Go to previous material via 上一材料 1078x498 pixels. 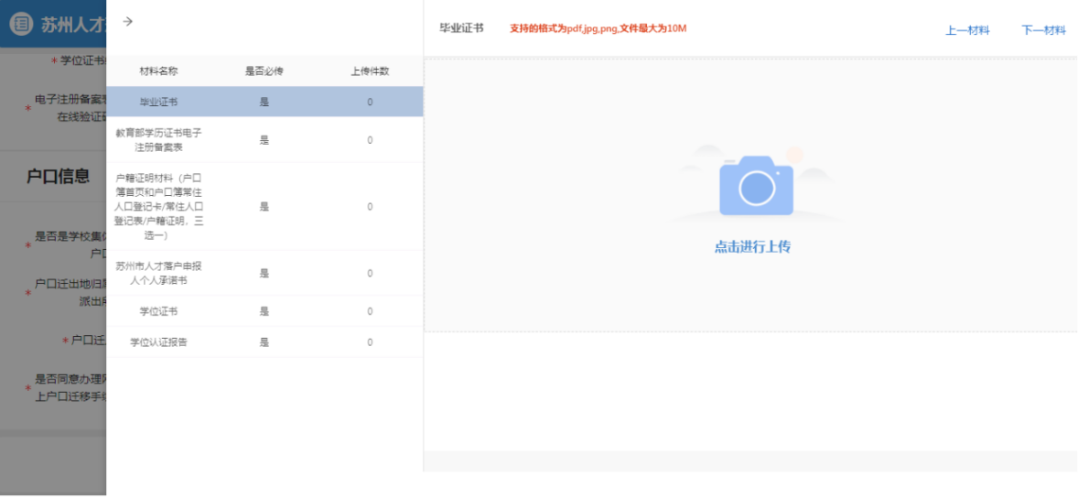tap(967, 30)
